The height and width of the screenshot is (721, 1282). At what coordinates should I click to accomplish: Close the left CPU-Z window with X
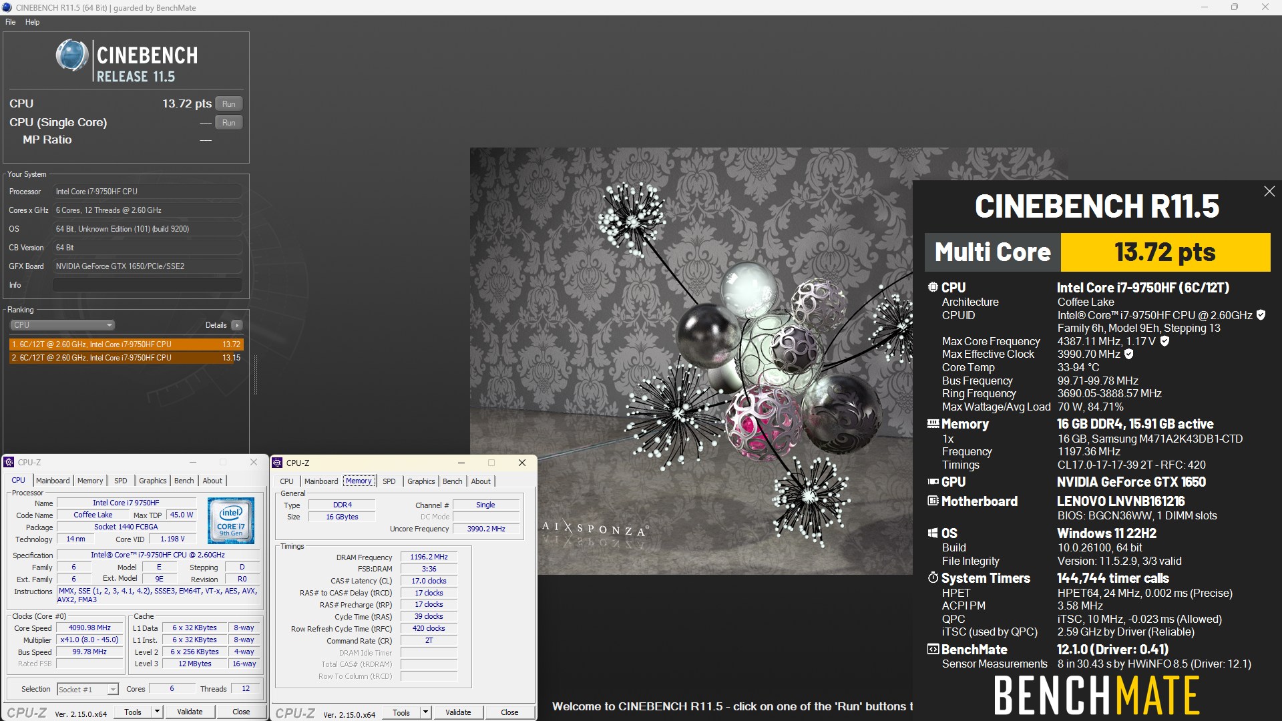tap(254, 462)
